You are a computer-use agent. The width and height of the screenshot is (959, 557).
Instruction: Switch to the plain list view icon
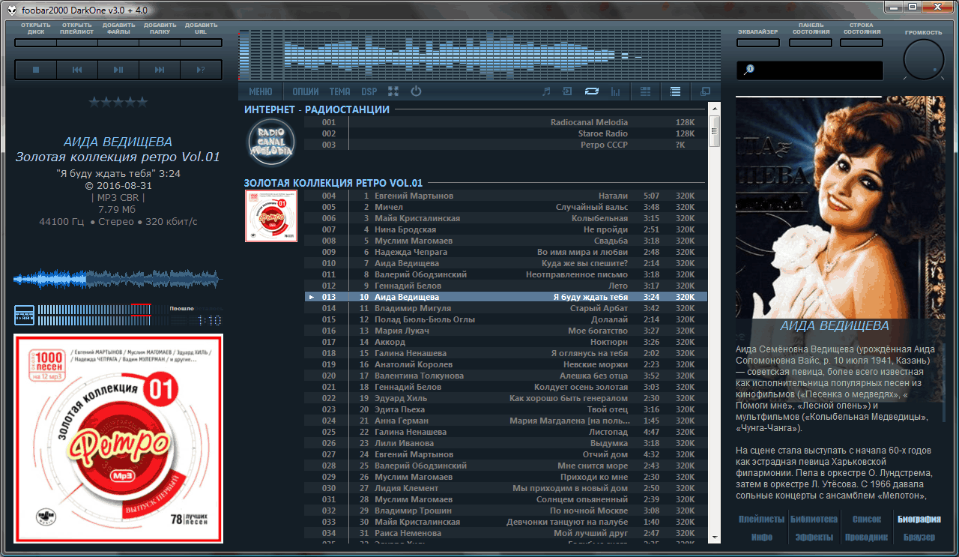pyautogui.click(x=675, y=91)
